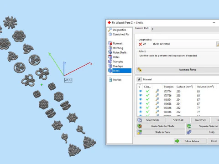The width and height of the screenshot is (219, 164).
Task: Sort shell list by V column
Action: point(140,87)
